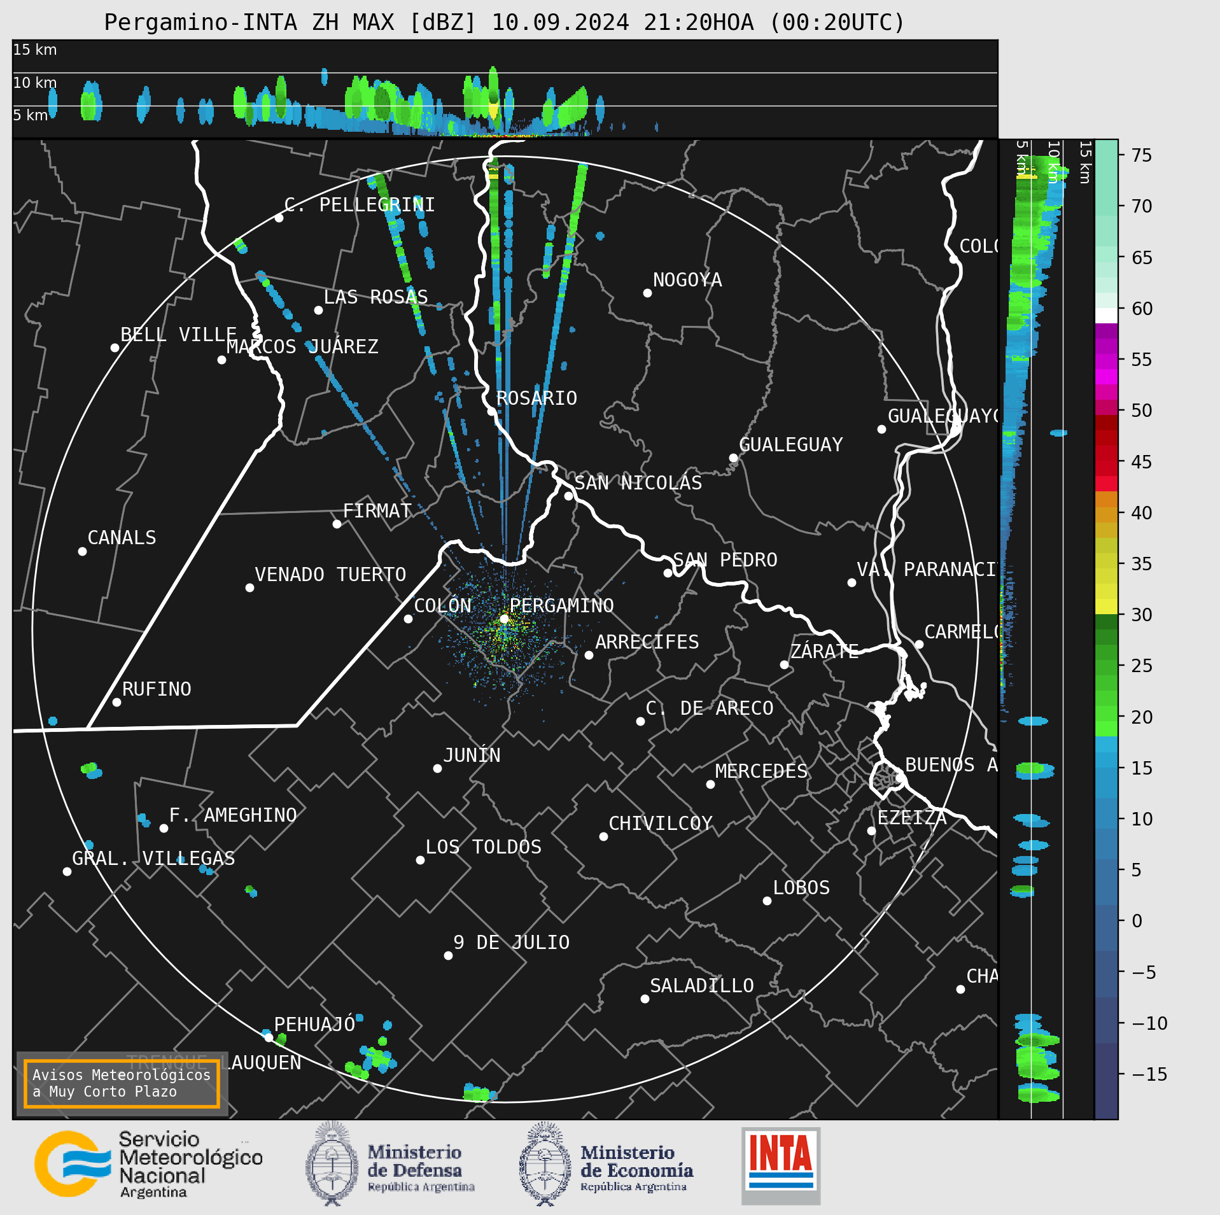Select the 9 DE JULIO label
This screenshot has width=1220, height=1215.
(512, 943)
